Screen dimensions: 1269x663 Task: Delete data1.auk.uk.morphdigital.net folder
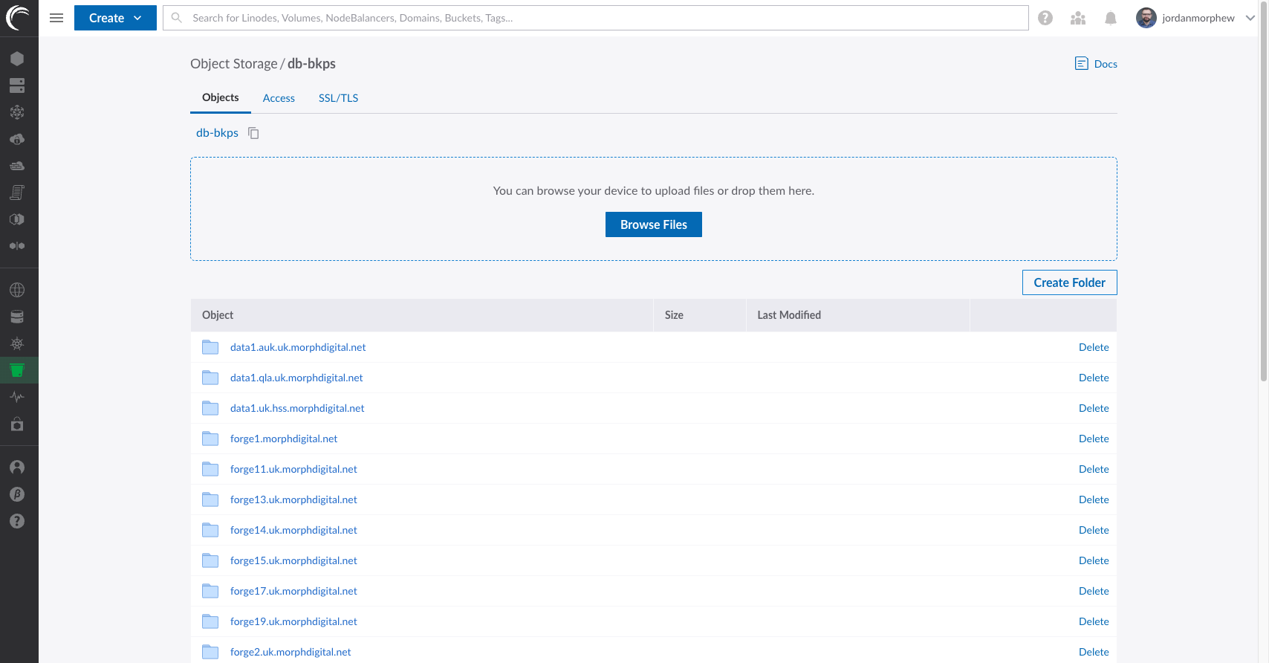point(1094,347)
